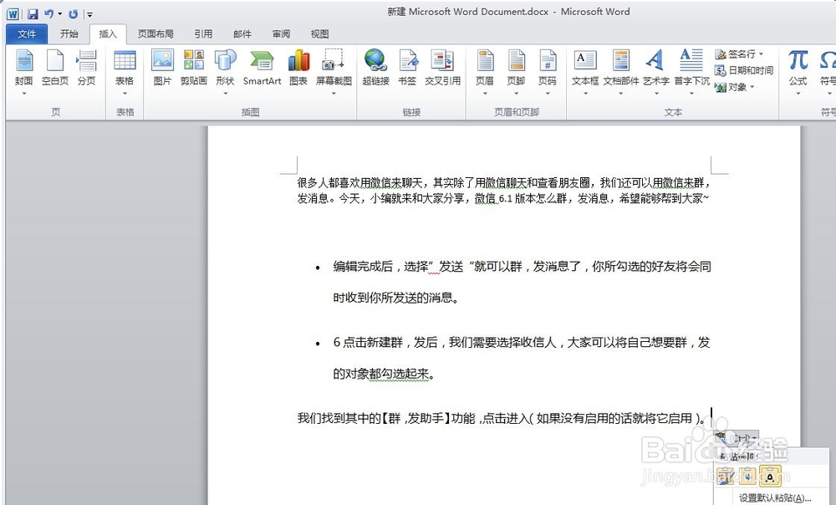Click bullet text starting 编辑完成后
This screenshot has height=505, width=836.
point(522,282)
